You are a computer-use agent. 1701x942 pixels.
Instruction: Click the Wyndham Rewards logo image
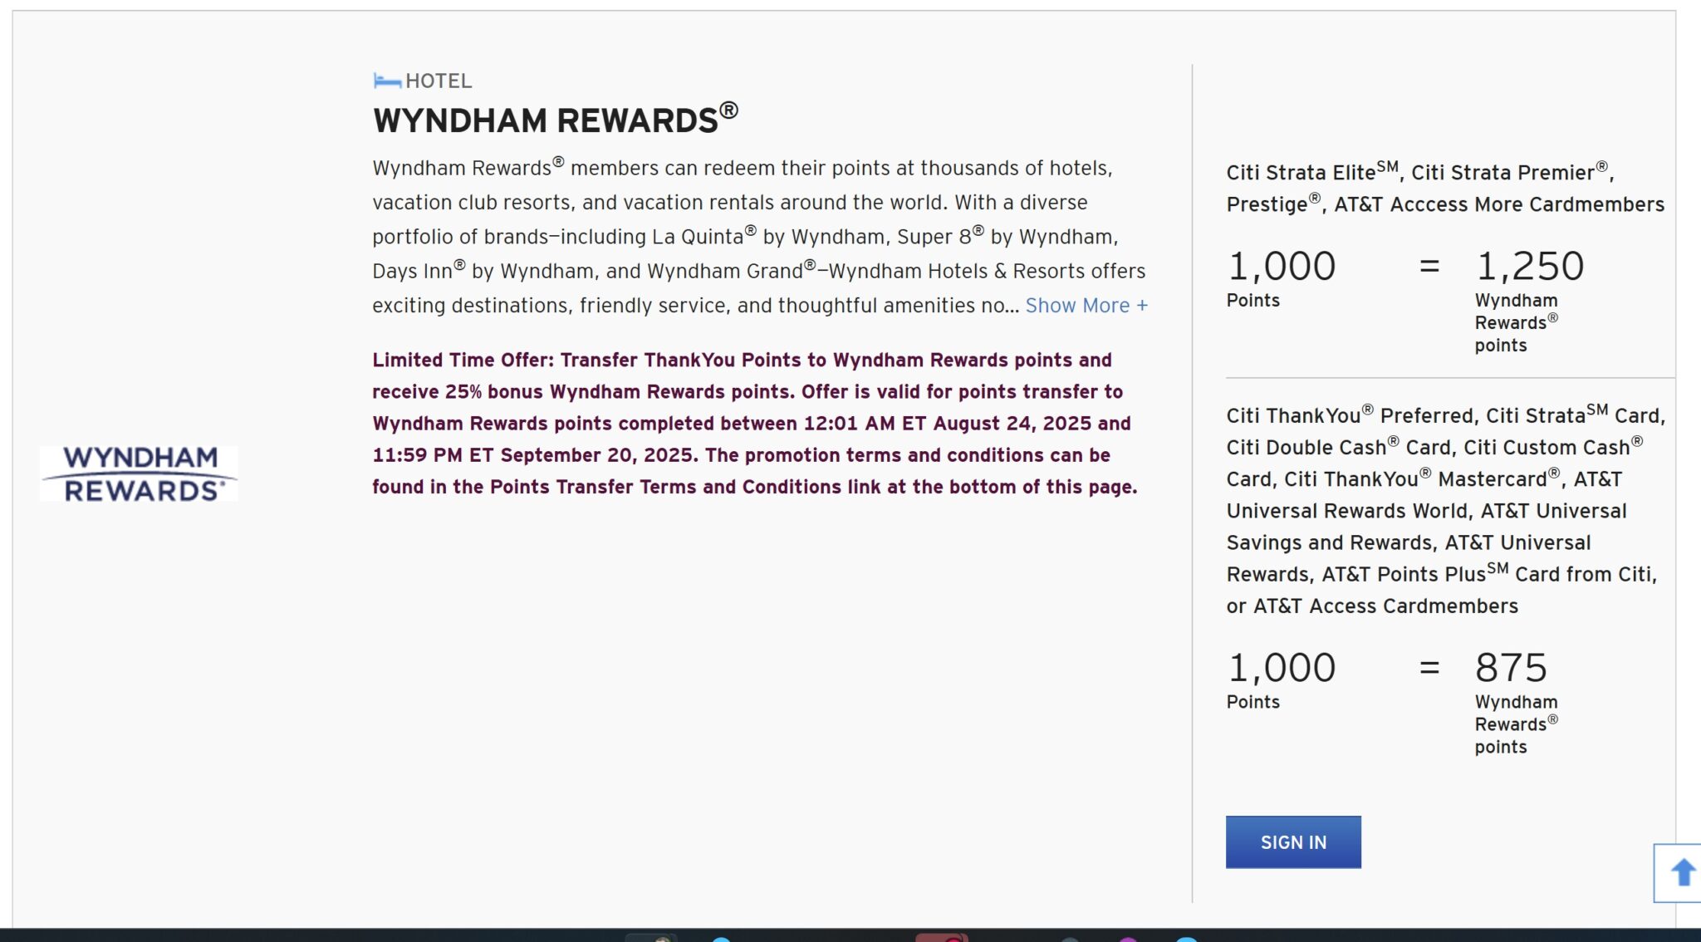pyautogui.click(x=139, y=473)
